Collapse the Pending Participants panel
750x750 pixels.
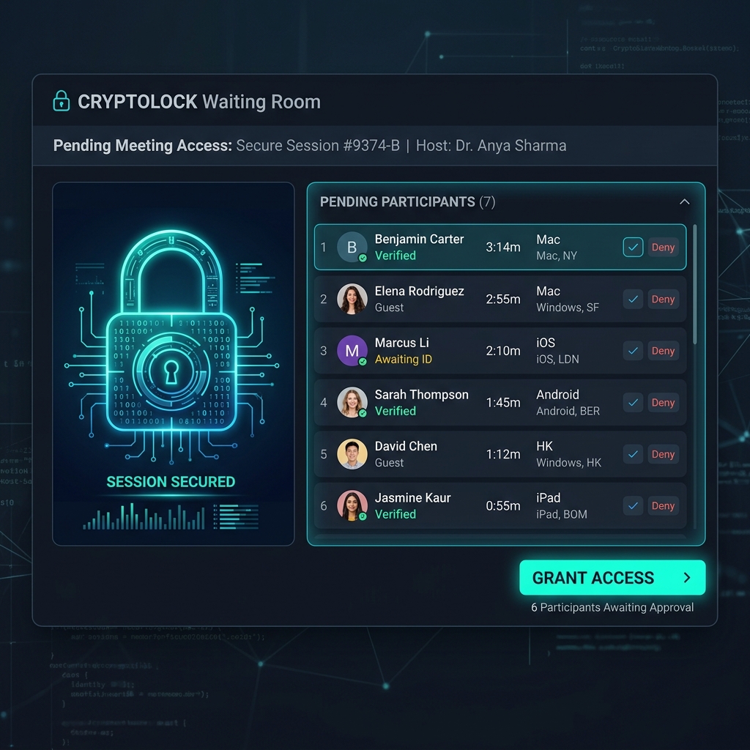[x=684, y=202]
